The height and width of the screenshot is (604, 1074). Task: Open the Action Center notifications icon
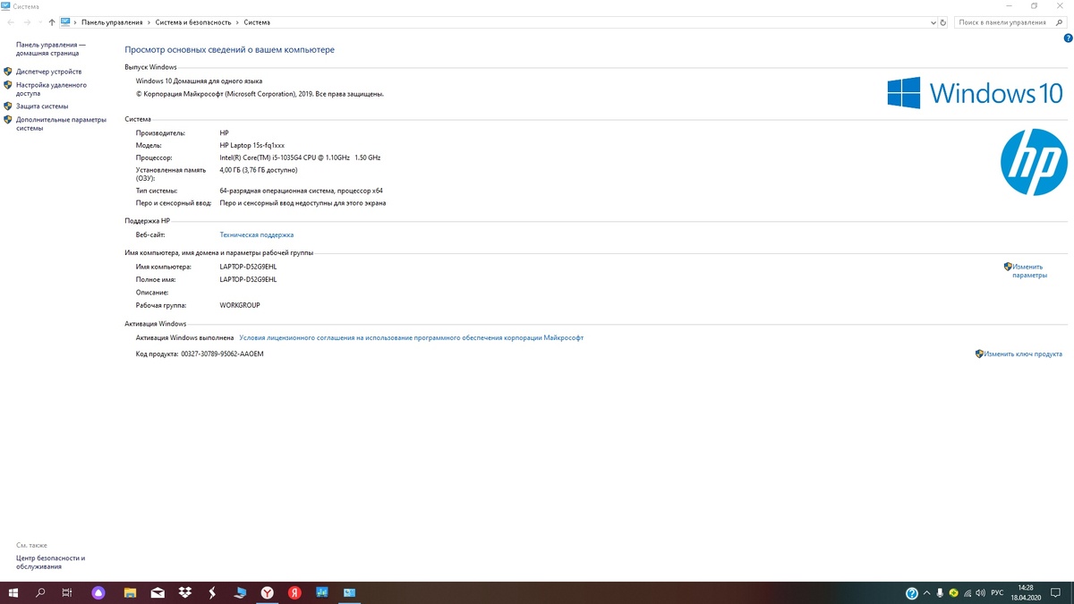coord(1055,593)
